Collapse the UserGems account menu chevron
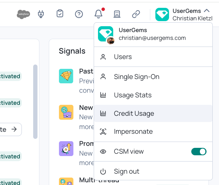Image resolution: width=219 pixels, height=185 pixels. pyautogui.click(x=207, y=11)
